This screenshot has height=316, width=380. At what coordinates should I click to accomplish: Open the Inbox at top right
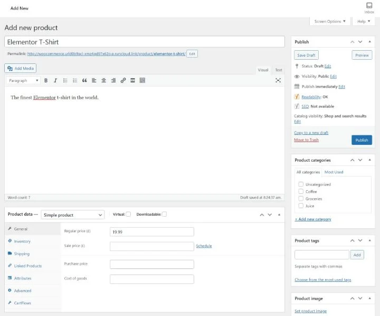pos(369,8)
